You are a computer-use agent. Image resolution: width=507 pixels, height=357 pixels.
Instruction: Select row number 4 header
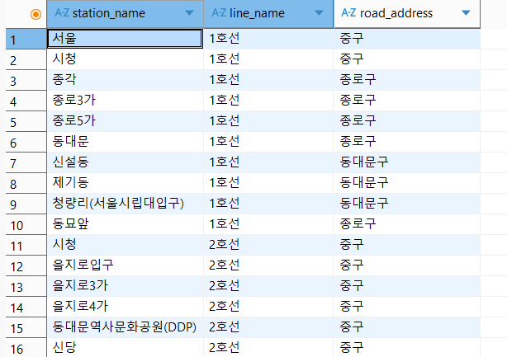pyautogui.click(x=26, y=101)
